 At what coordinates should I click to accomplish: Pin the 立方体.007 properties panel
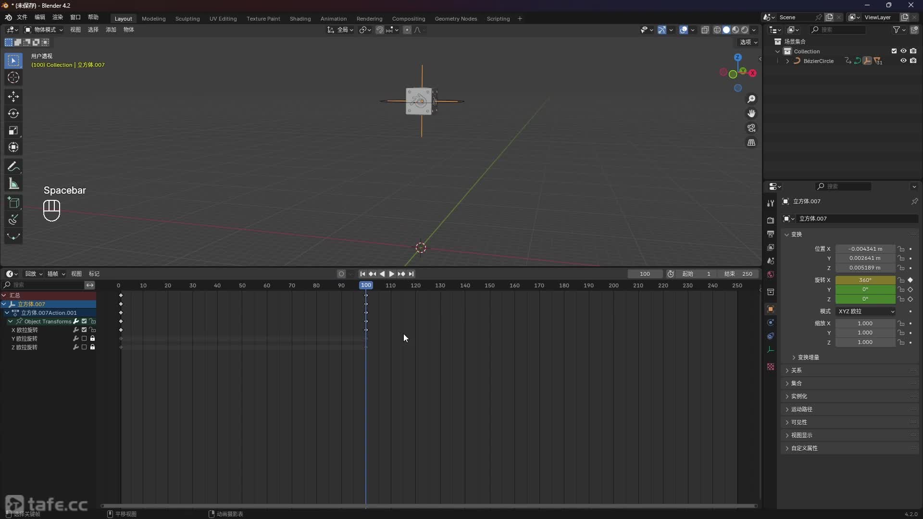tap(914, 201)
